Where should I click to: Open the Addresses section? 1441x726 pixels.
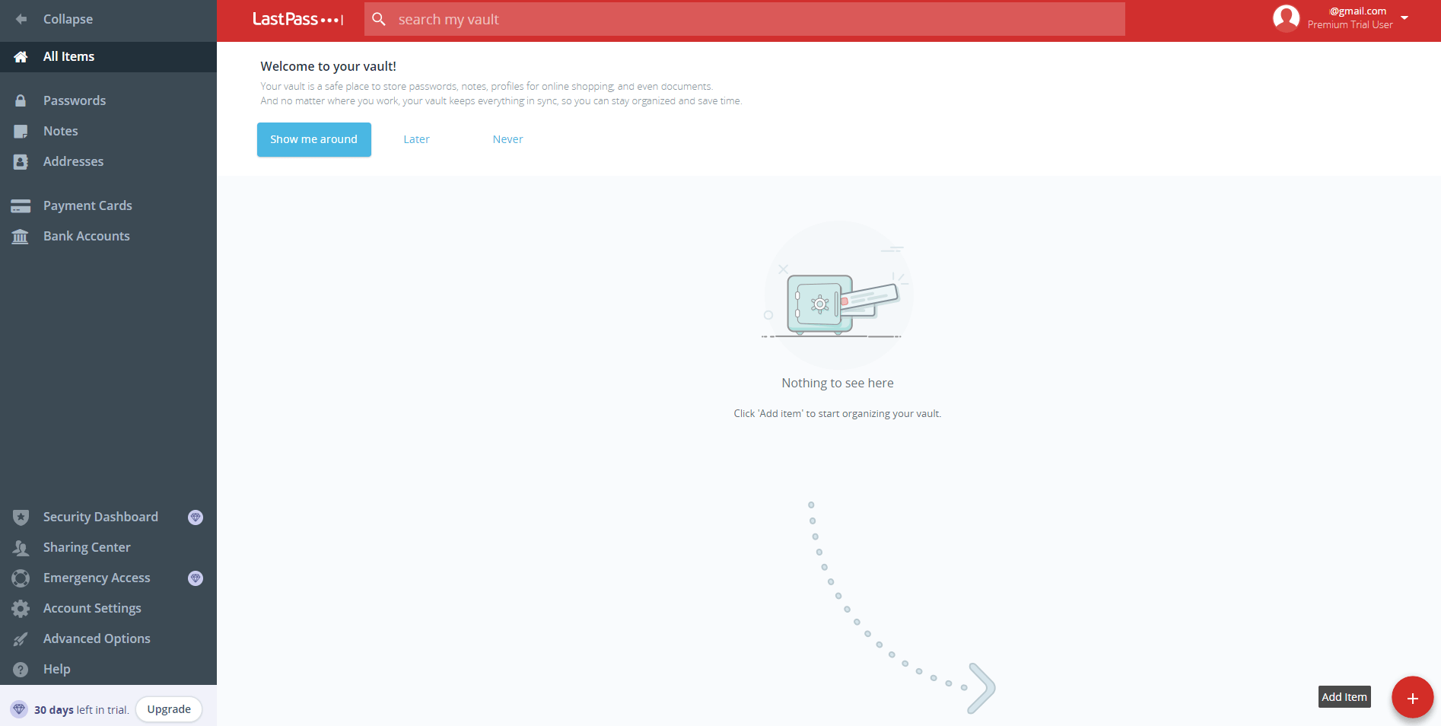coord(73,161)
